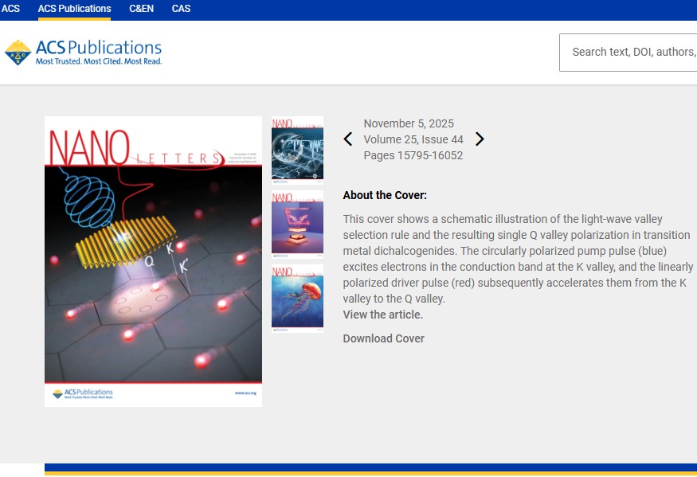The height and width of the screenshot is (477, 697).
Task: Click the ACS Publications logo
Action: click(x=83, y=53)
